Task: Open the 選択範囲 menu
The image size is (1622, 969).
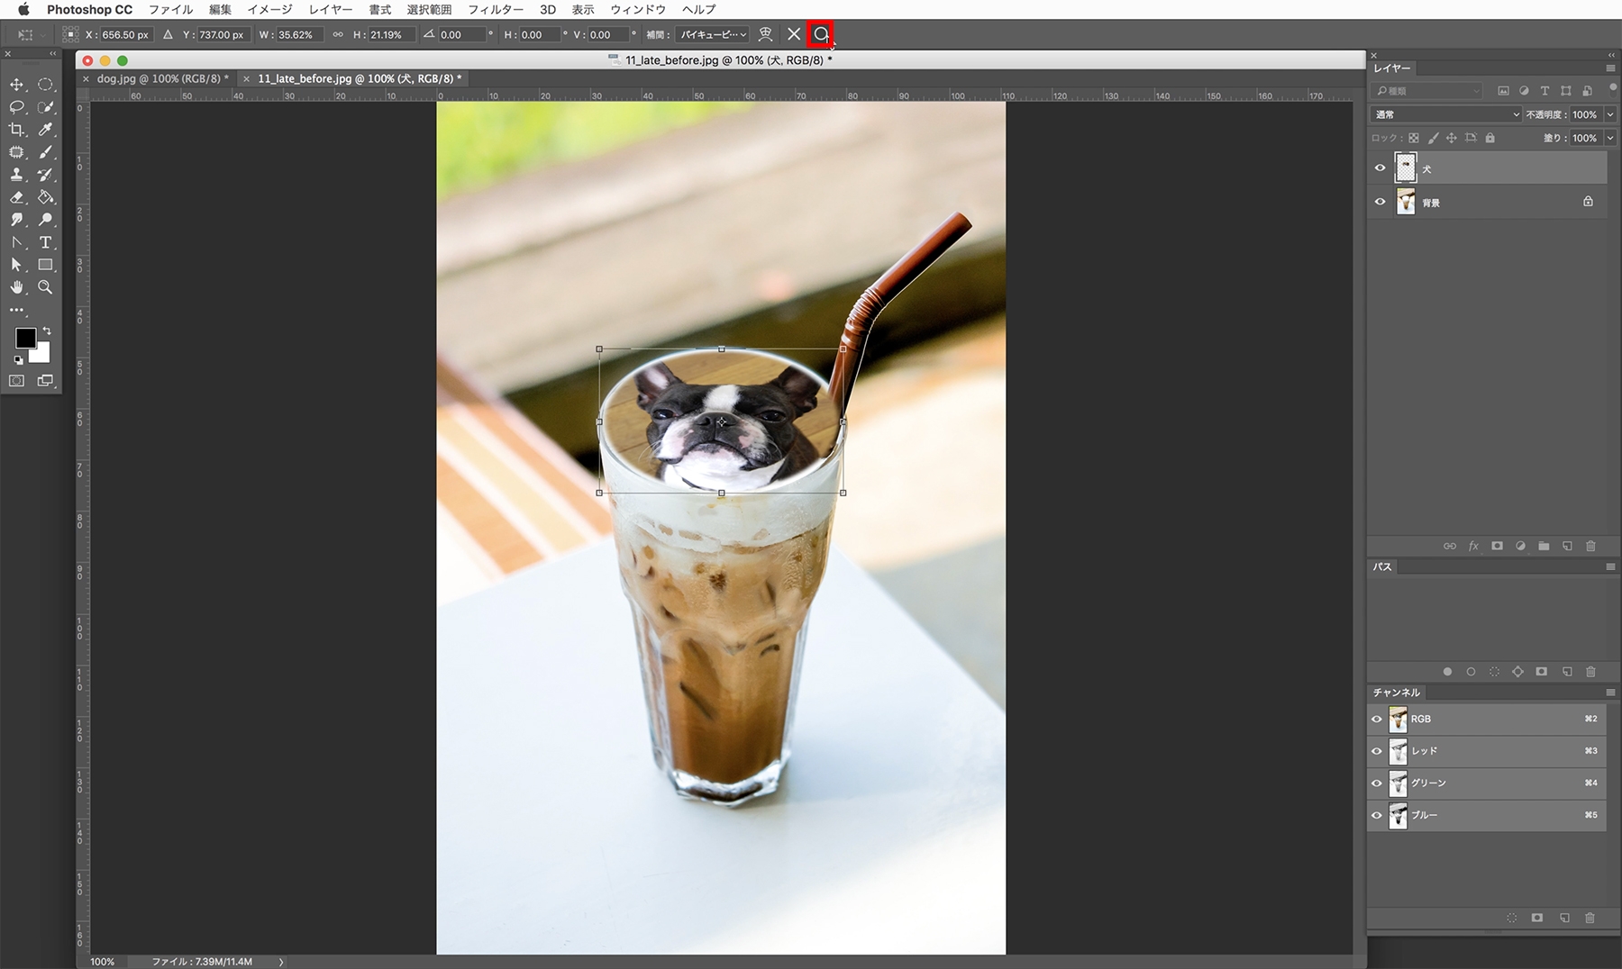Action: [x=429, y=9]
